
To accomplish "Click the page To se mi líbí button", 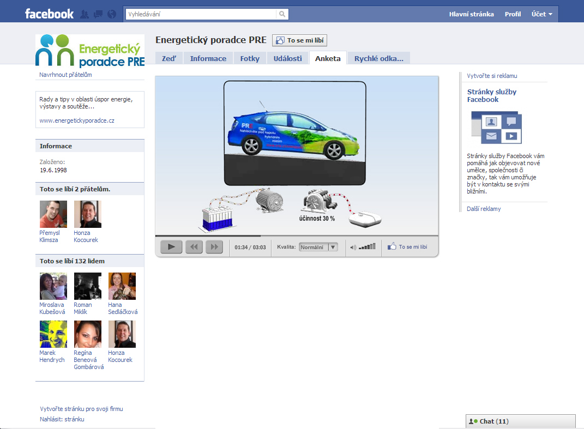I will coord(299,40).
